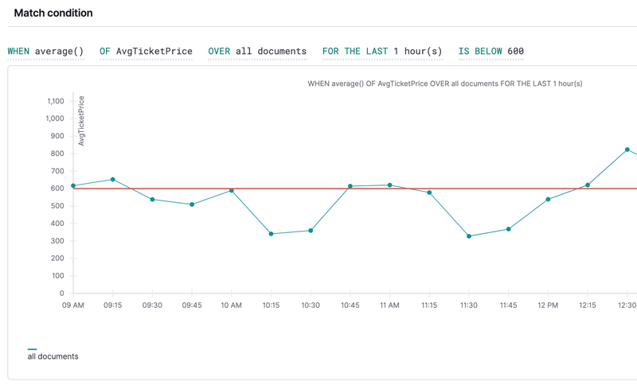Click the Match condition heading
This screenshot has width=637, height=389.
tap(53, 13)
